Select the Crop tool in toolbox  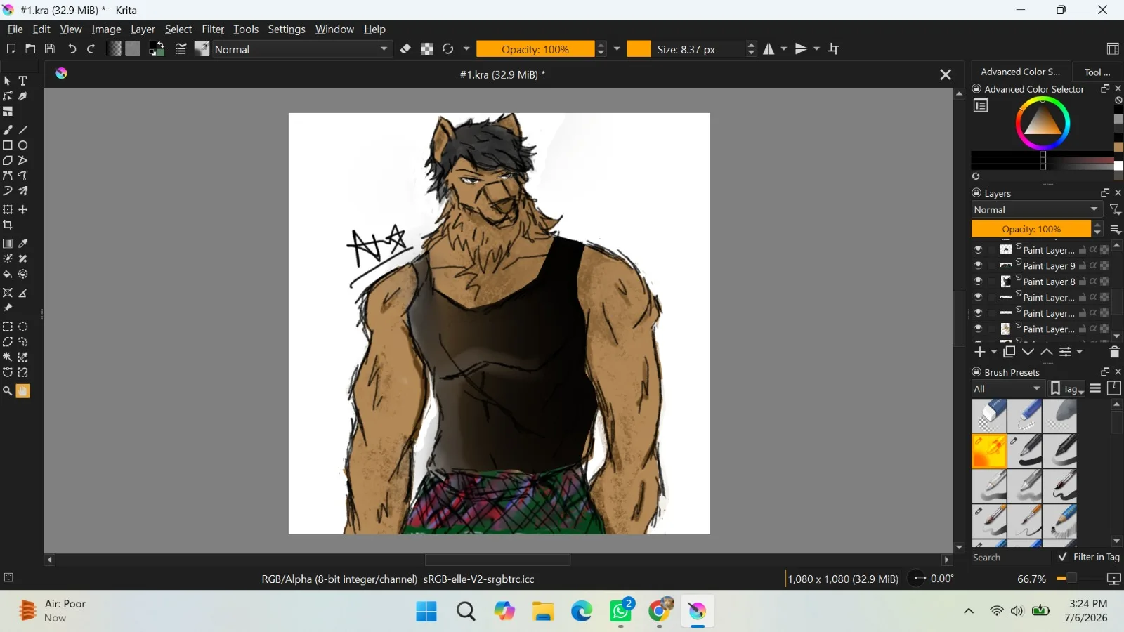tap(8, 225)
